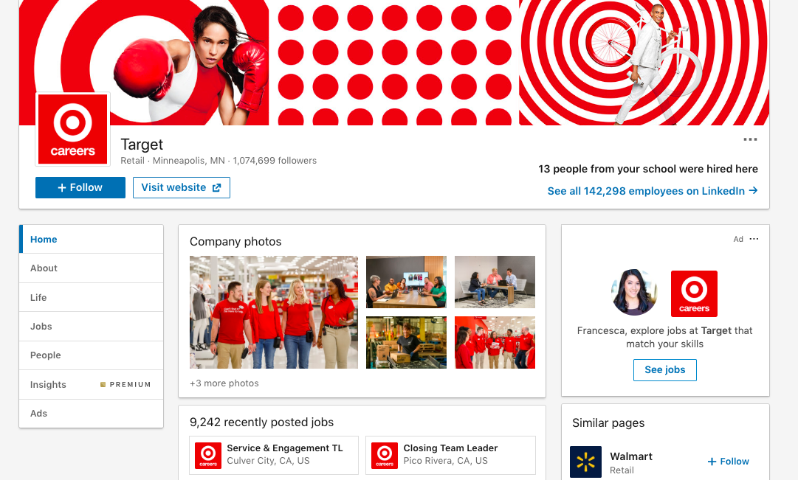The width and height of the screenshot is (798, 480).
Task: Open the three-dot menu on the Target header
Action: 750,139
